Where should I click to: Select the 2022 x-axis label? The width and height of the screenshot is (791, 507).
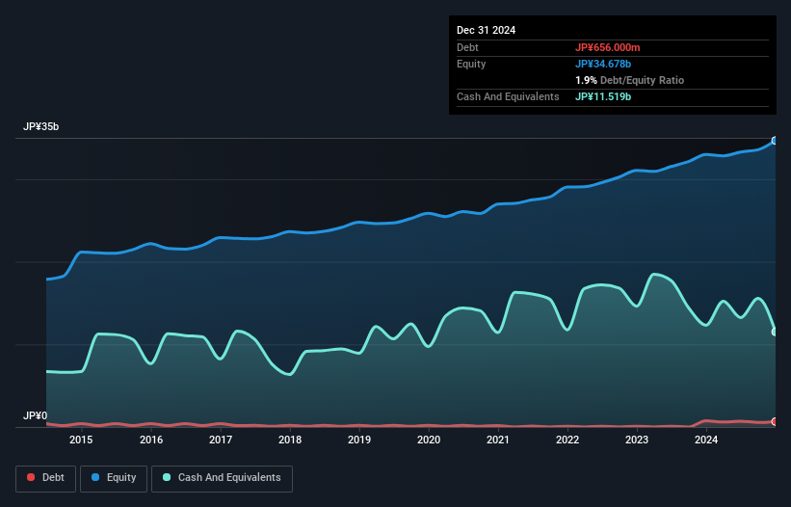click(x=567, y=440)
